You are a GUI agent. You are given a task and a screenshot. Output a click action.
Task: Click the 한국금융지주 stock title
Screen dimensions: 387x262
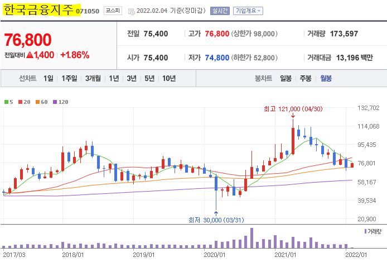click(x=38, y=10)
